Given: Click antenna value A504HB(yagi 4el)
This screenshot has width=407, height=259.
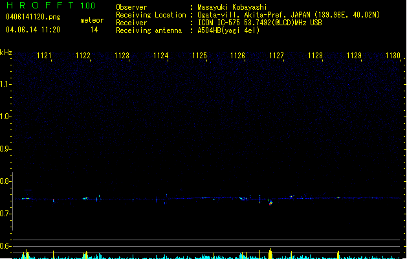Looking at the screenshot, I should click(x=228, y=30).
